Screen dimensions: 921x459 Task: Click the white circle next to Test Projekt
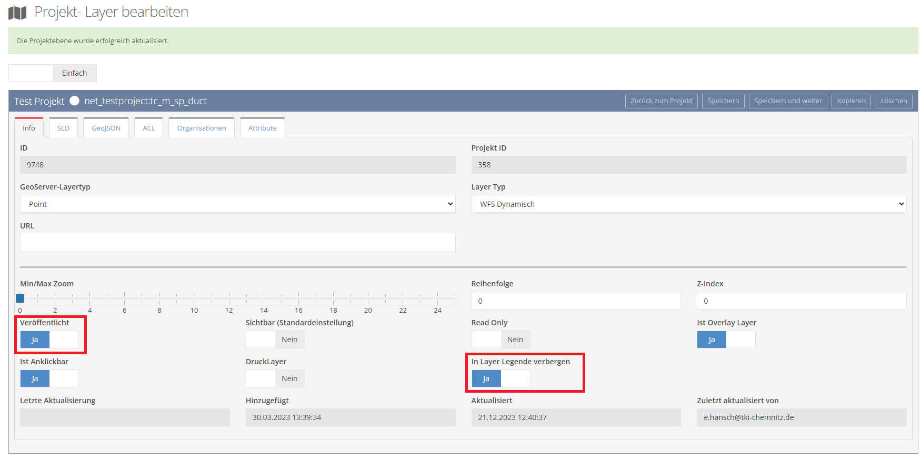74,101
